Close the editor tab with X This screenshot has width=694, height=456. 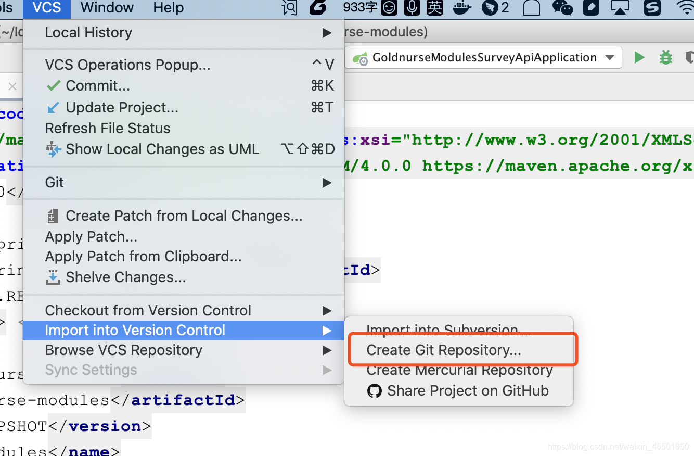pos(12,86)
